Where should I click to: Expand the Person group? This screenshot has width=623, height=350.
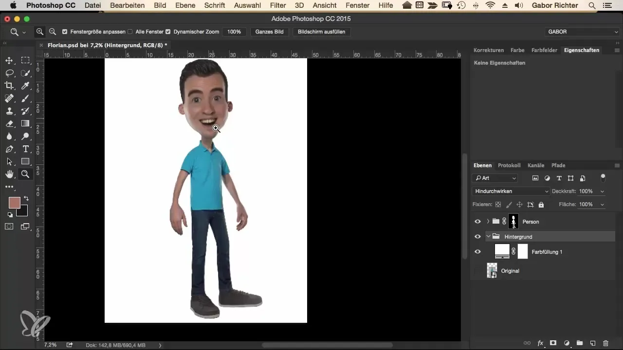[x=488, y=222]
